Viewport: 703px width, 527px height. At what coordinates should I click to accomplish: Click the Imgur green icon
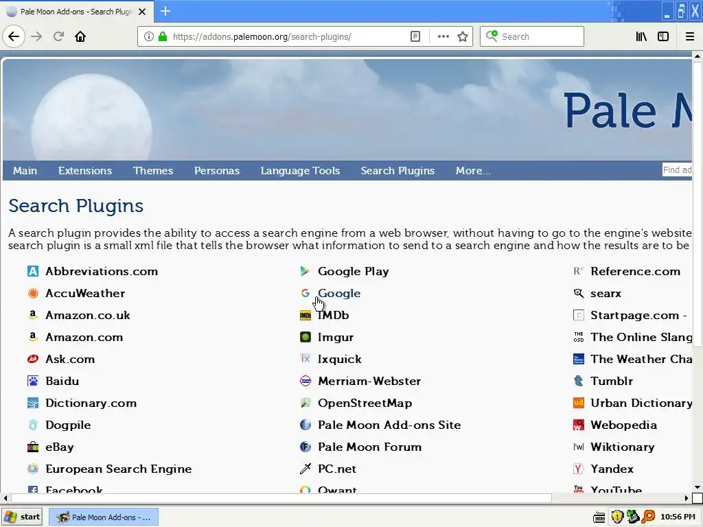point(306,337)
